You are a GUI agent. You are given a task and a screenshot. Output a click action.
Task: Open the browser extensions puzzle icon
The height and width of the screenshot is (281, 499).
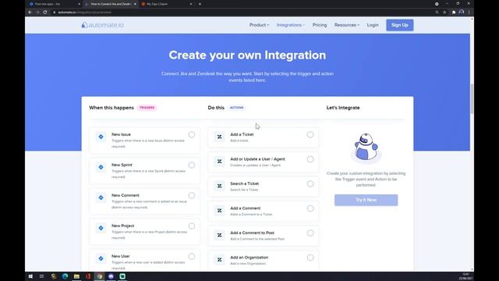coord(454,12)
